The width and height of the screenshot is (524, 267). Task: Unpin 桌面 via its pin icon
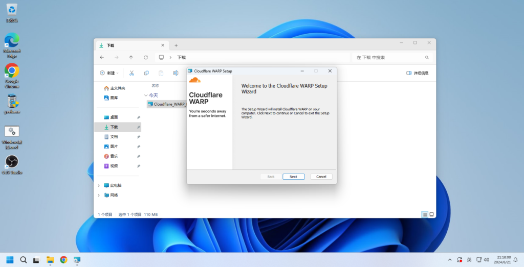click(138, 117)
